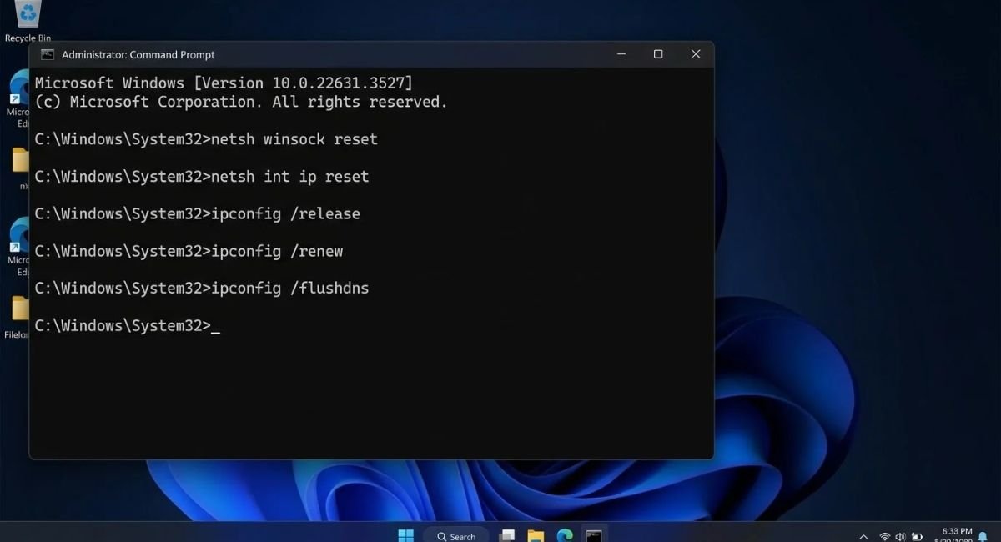Open notifications via the bell icon
Image resolution: width=1001 pixels, height=542 pixels.
tap(983, 536)
